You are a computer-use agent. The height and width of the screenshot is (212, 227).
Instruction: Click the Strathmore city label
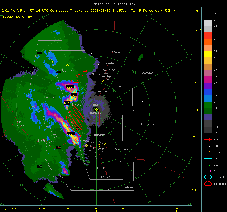point(123,149)
